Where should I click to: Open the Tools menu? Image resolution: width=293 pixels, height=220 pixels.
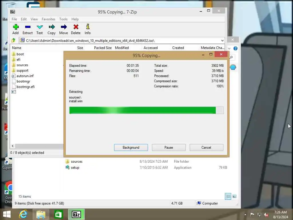coord(63,19)
